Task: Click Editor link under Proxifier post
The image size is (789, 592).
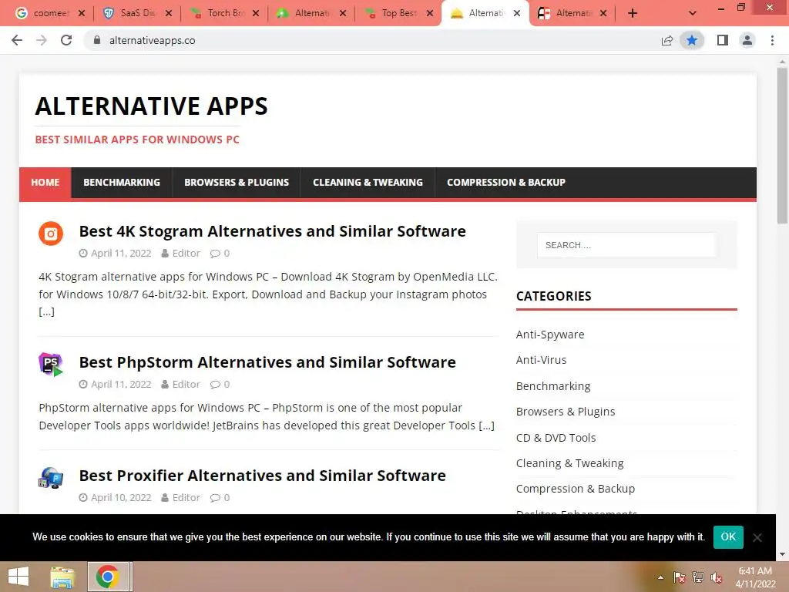Action: point(186,497)
